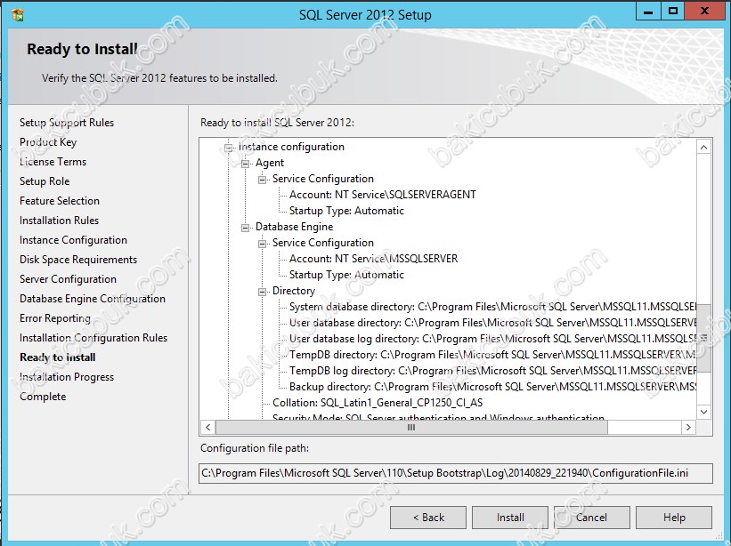Screen dimensions: 731x546
Task: Click the horizontal scrollbar thumb
Action: (411, 428)
